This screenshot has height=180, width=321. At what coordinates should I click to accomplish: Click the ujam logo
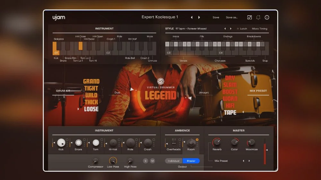59,17
